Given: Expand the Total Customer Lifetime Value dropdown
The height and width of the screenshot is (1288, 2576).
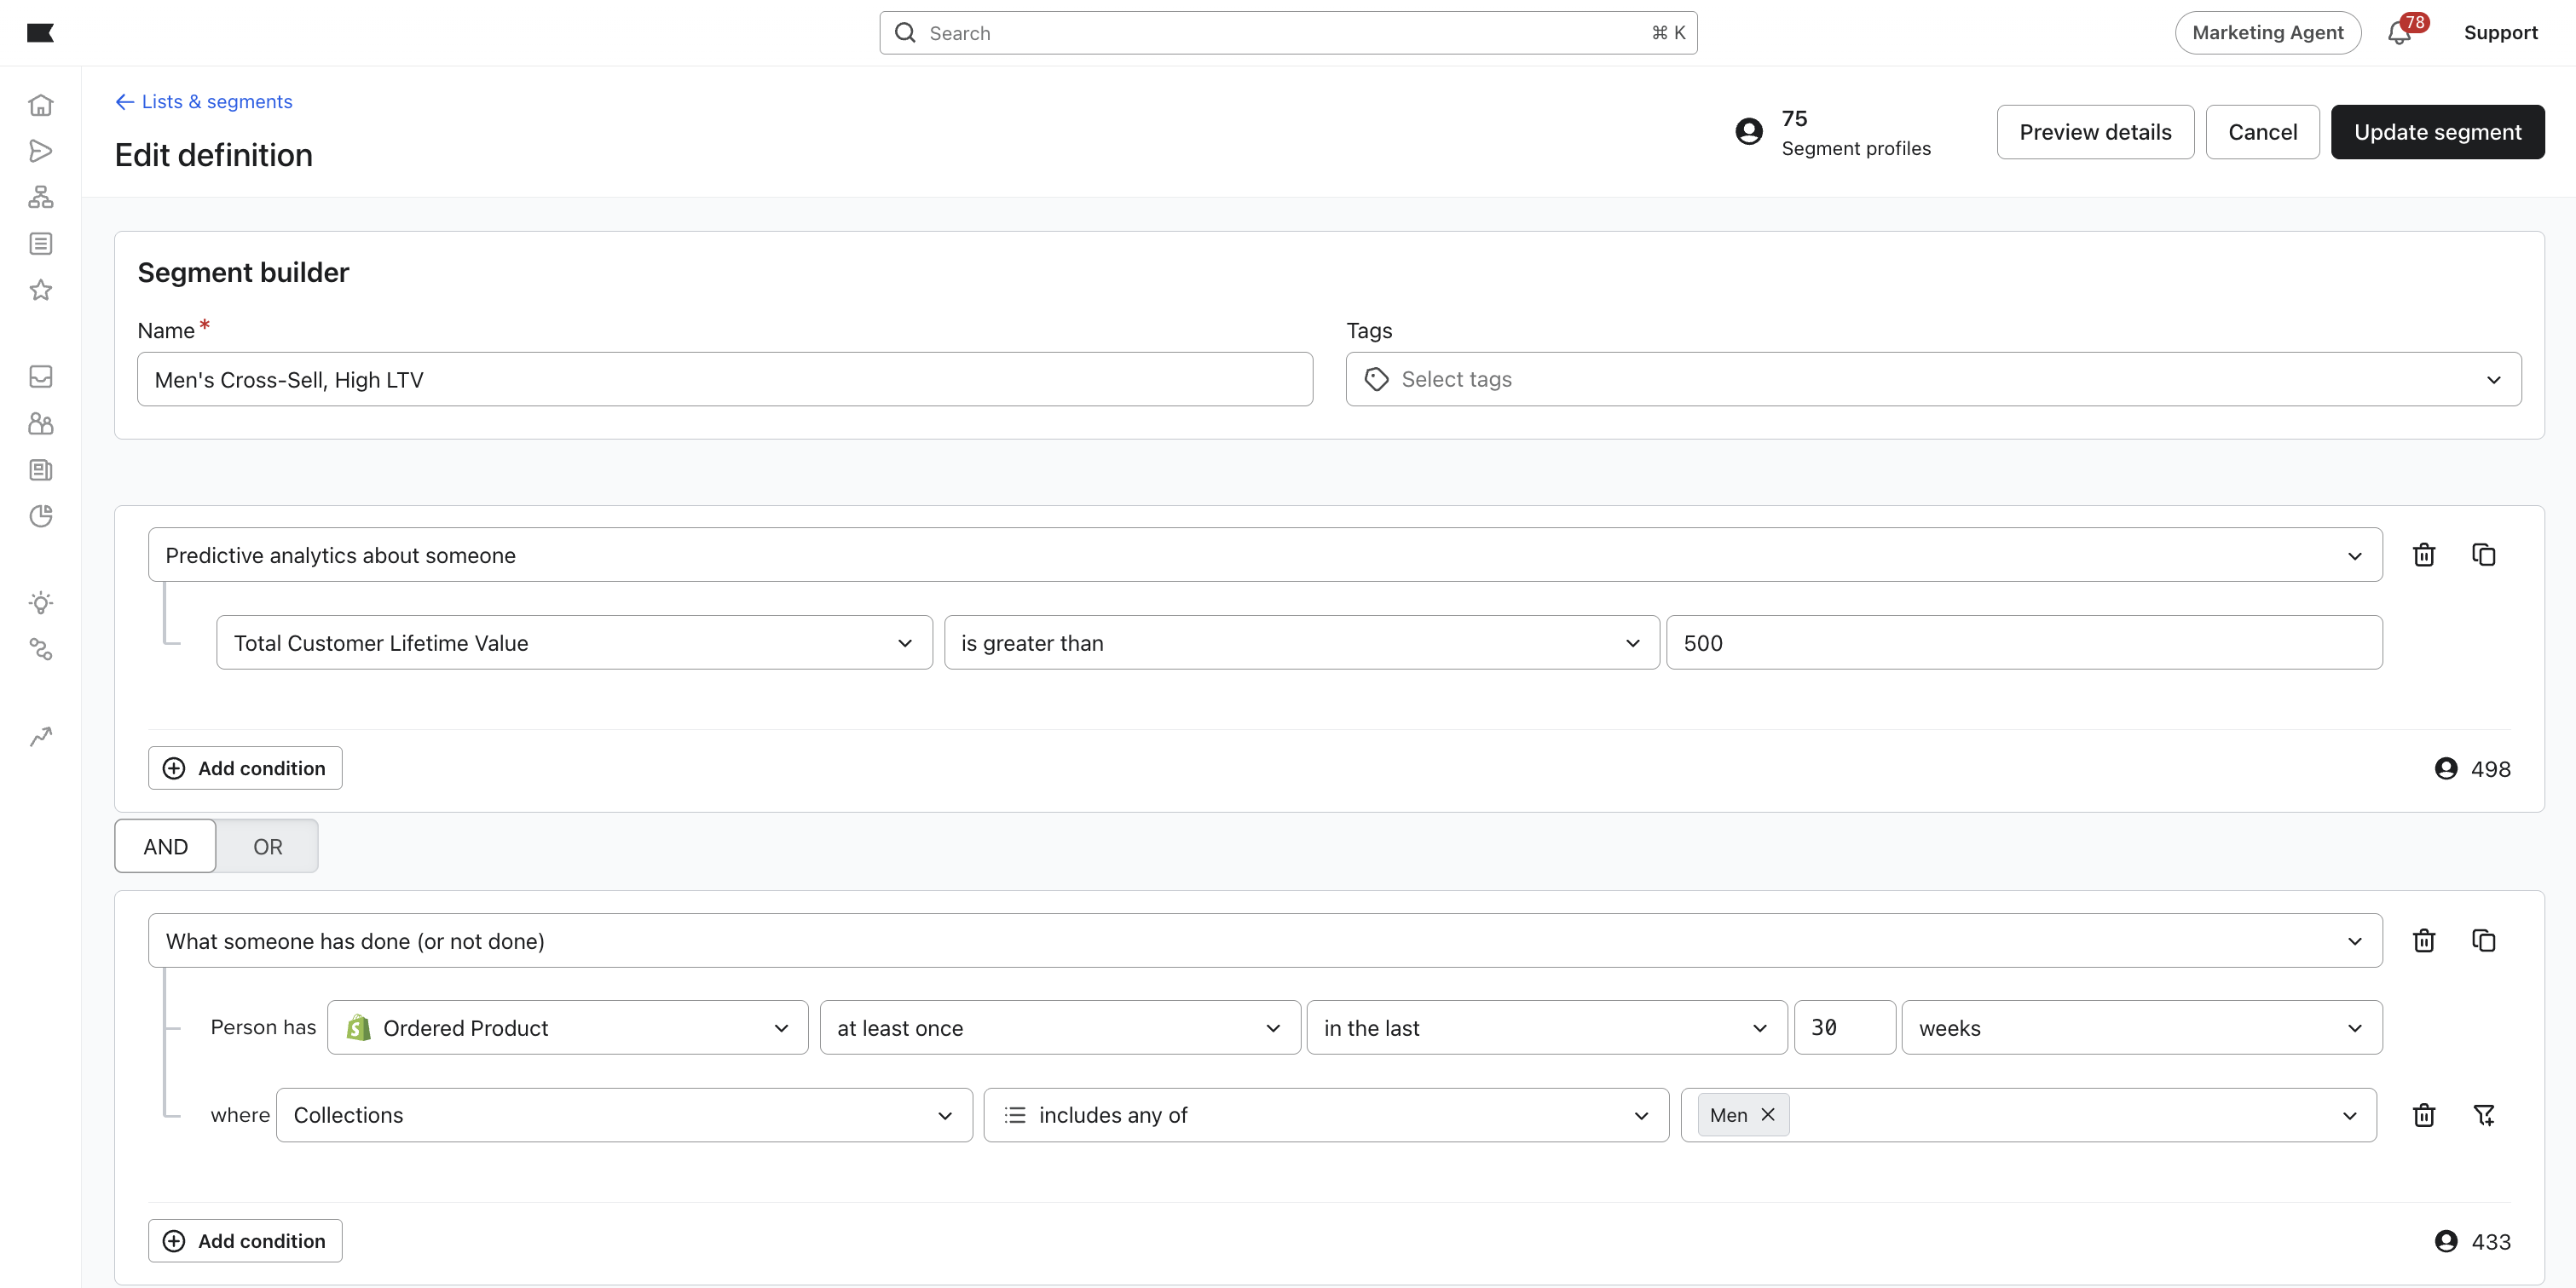Looking at the screenshot, I should [574, 642].
